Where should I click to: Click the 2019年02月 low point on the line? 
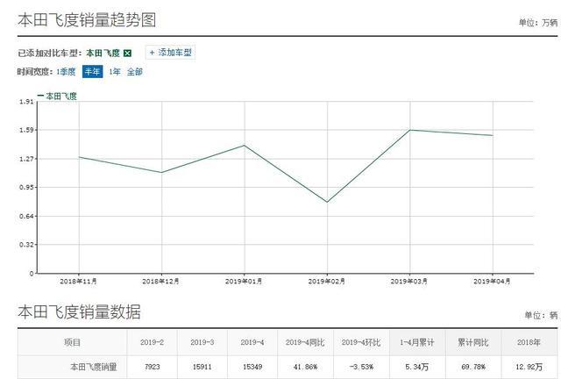click(x=327, y=202)
